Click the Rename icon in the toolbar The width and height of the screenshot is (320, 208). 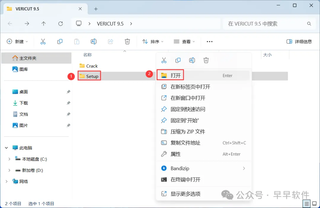[93, 42]
